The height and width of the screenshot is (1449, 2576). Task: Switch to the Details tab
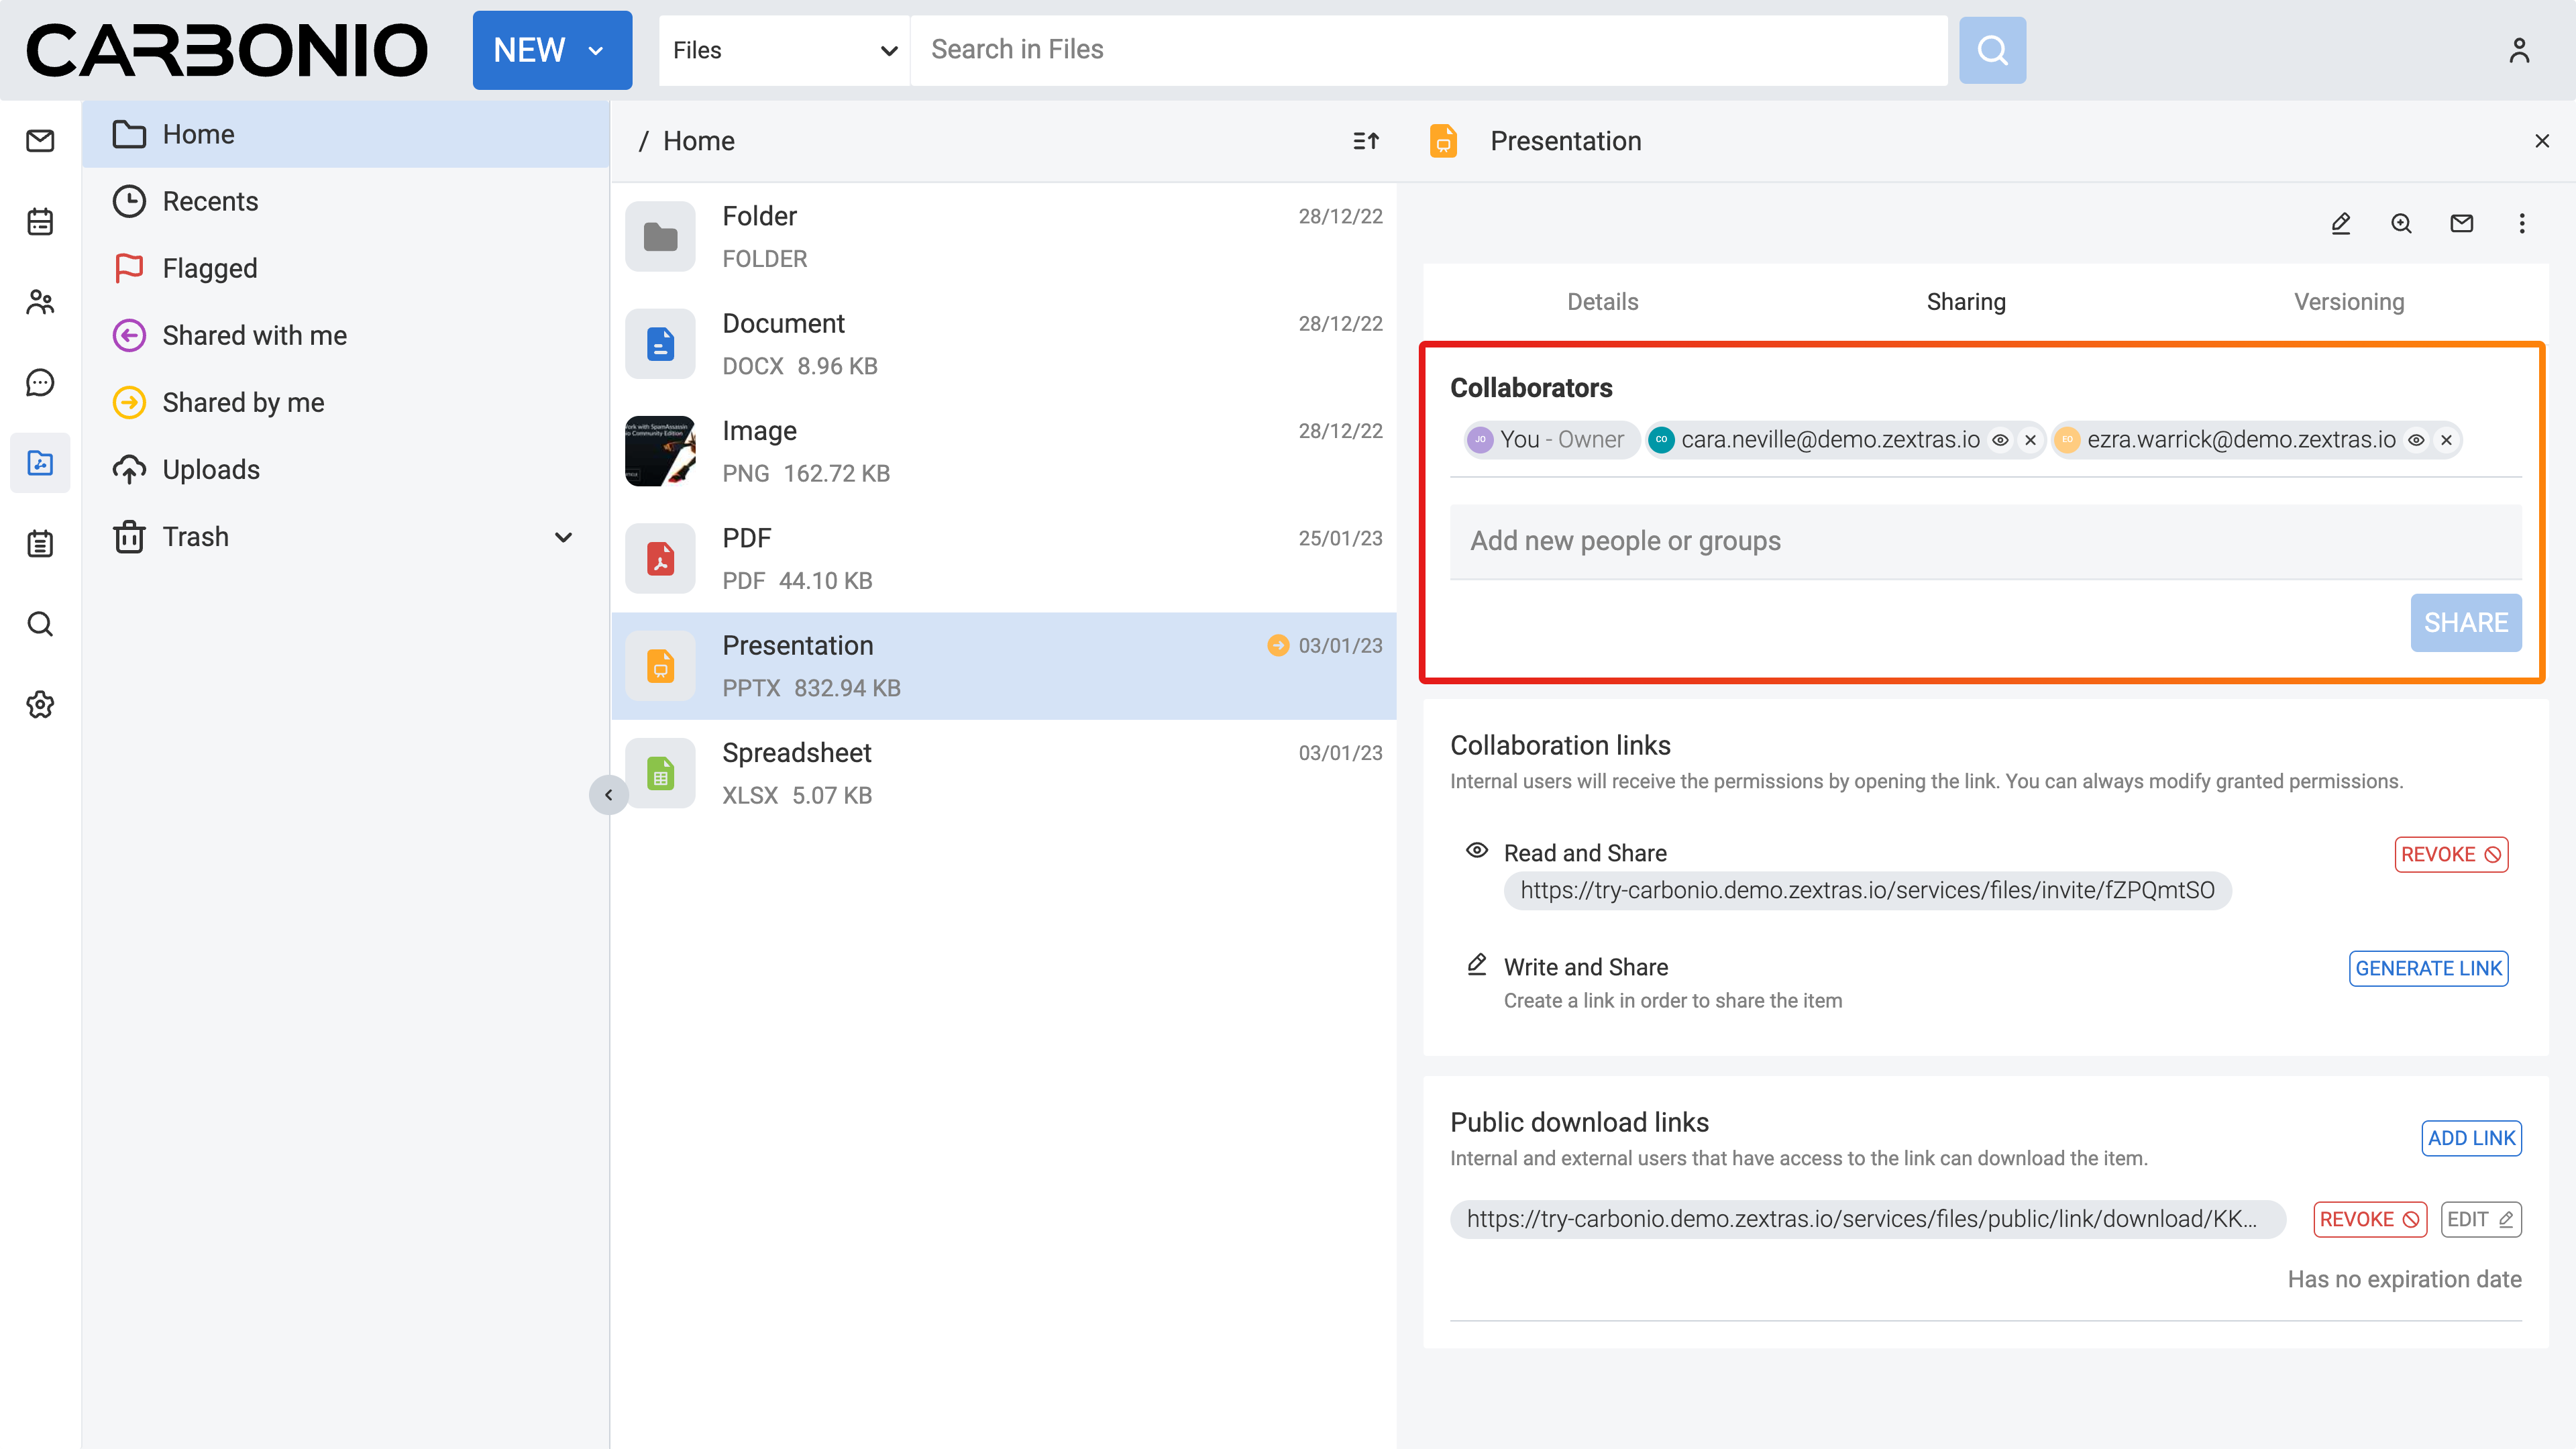(1602, 302)
